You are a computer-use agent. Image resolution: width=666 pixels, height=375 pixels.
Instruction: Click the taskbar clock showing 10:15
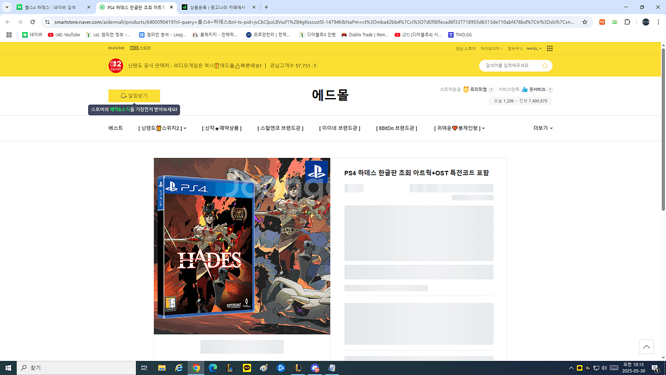[x=634, y=368]
